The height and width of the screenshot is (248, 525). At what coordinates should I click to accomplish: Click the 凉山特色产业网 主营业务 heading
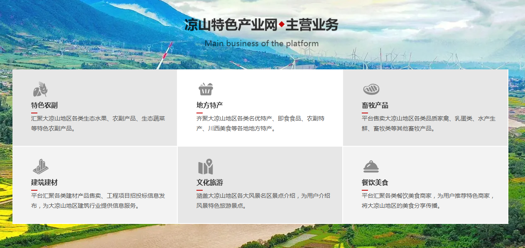[x=262, y=25]
